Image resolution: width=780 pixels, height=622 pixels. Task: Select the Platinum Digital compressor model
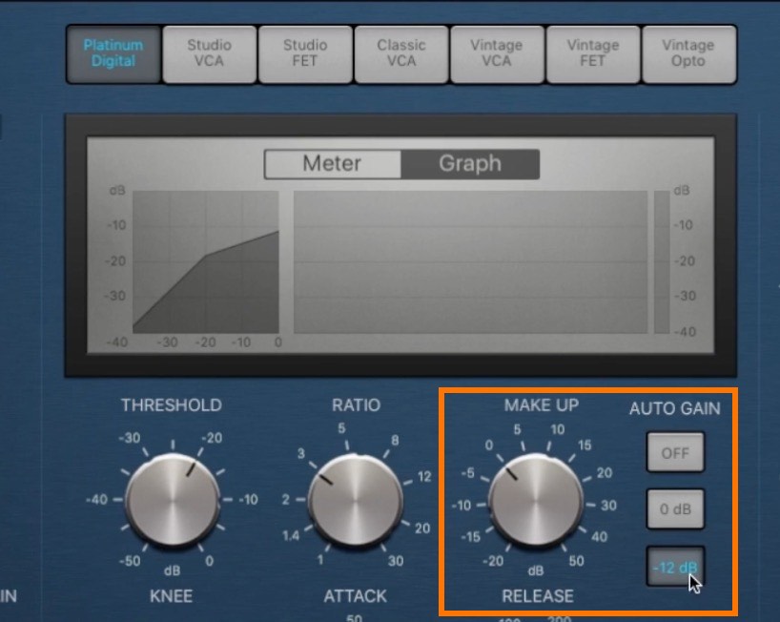pos(113,53)
